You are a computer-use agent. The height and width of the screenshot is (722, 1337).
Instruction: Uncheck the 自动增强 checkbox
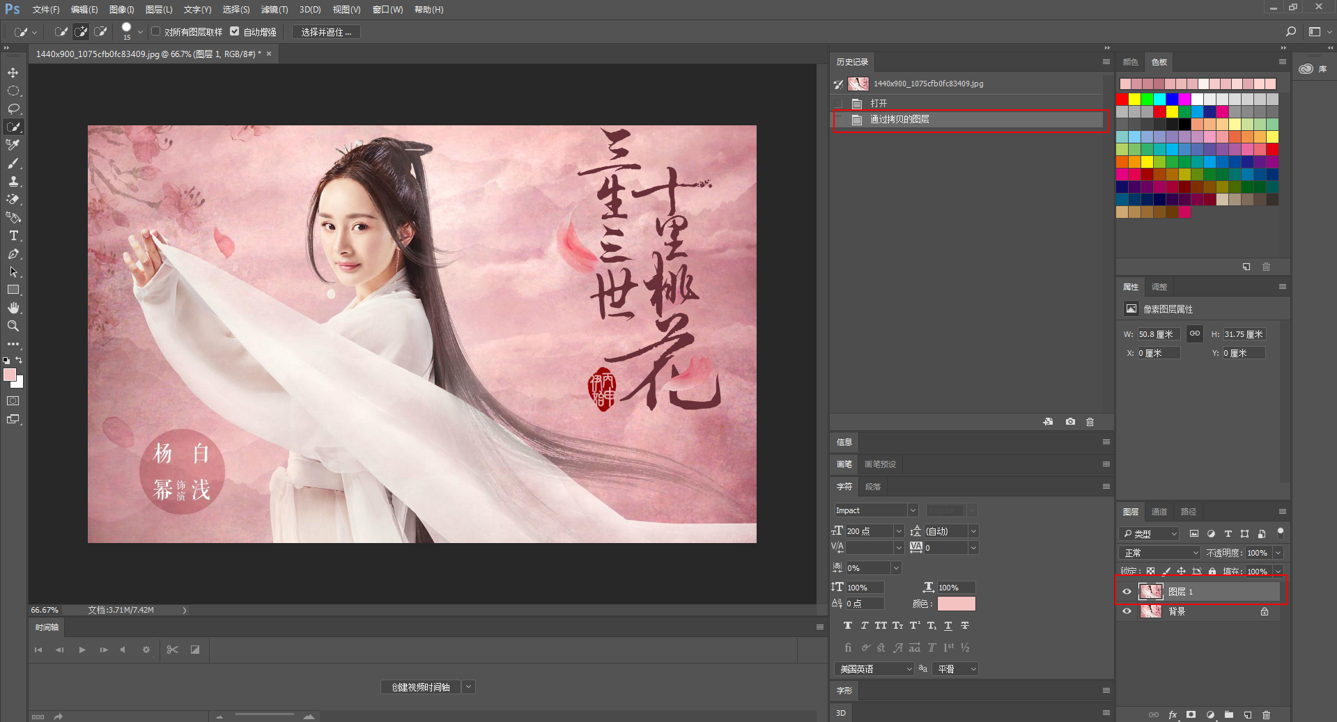point(235,31)
